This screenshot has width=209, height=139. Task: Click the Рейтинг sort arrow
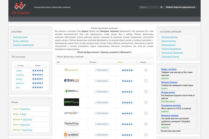pos(136,62)
